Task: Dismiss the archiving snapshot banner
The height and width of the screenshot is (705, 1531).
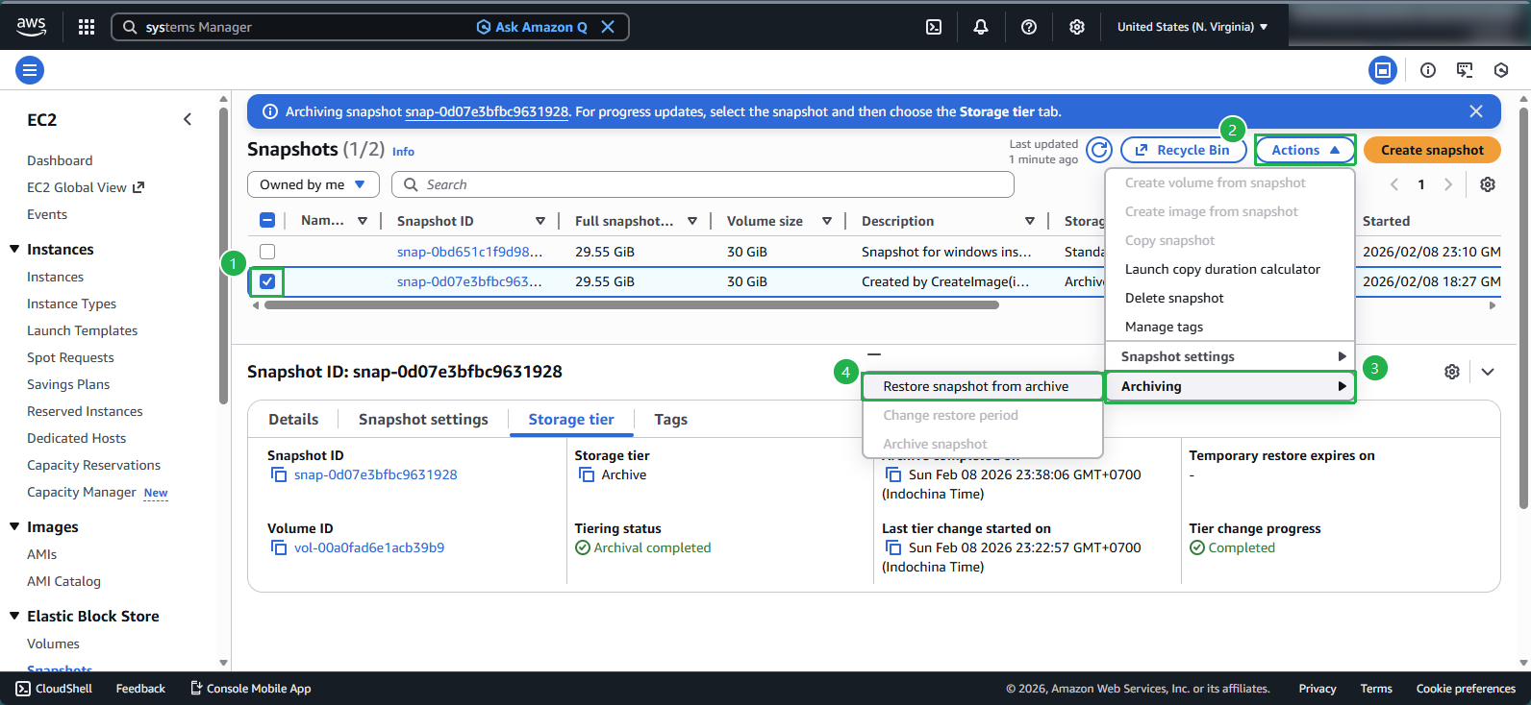Action: click(x=1476, y=111)
